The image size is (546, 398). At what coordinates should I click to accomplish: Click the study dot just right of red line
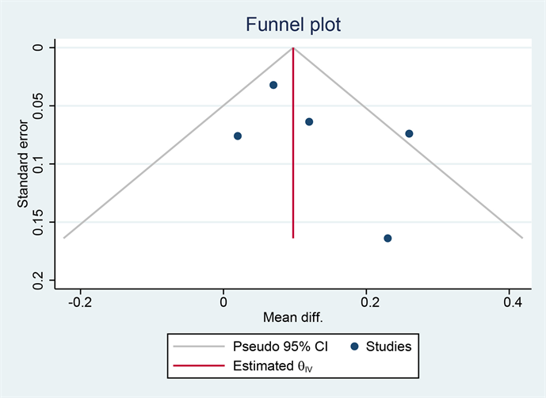[309, 121]
